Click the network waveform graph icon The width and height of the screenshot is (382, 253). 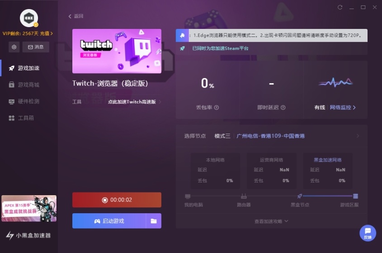pyautogui.click(x=336, y=82)
